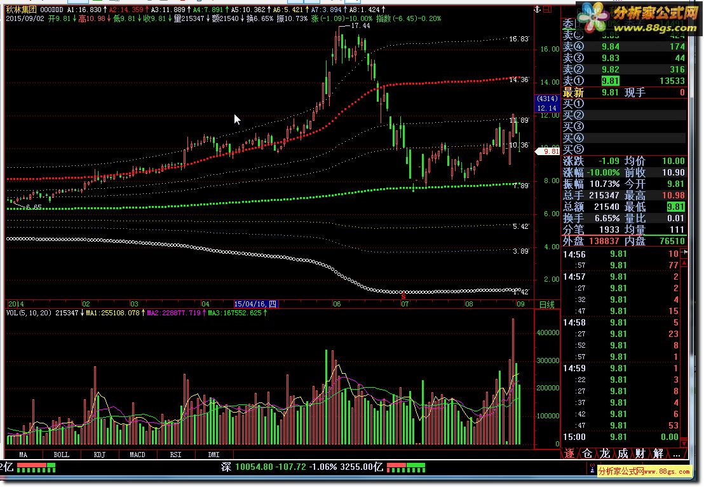Image resolution: width=704 pixels, height=487 pixels.
Task: Click the highlighted 最低 9.81 low price value
Action: pos(675,207)
